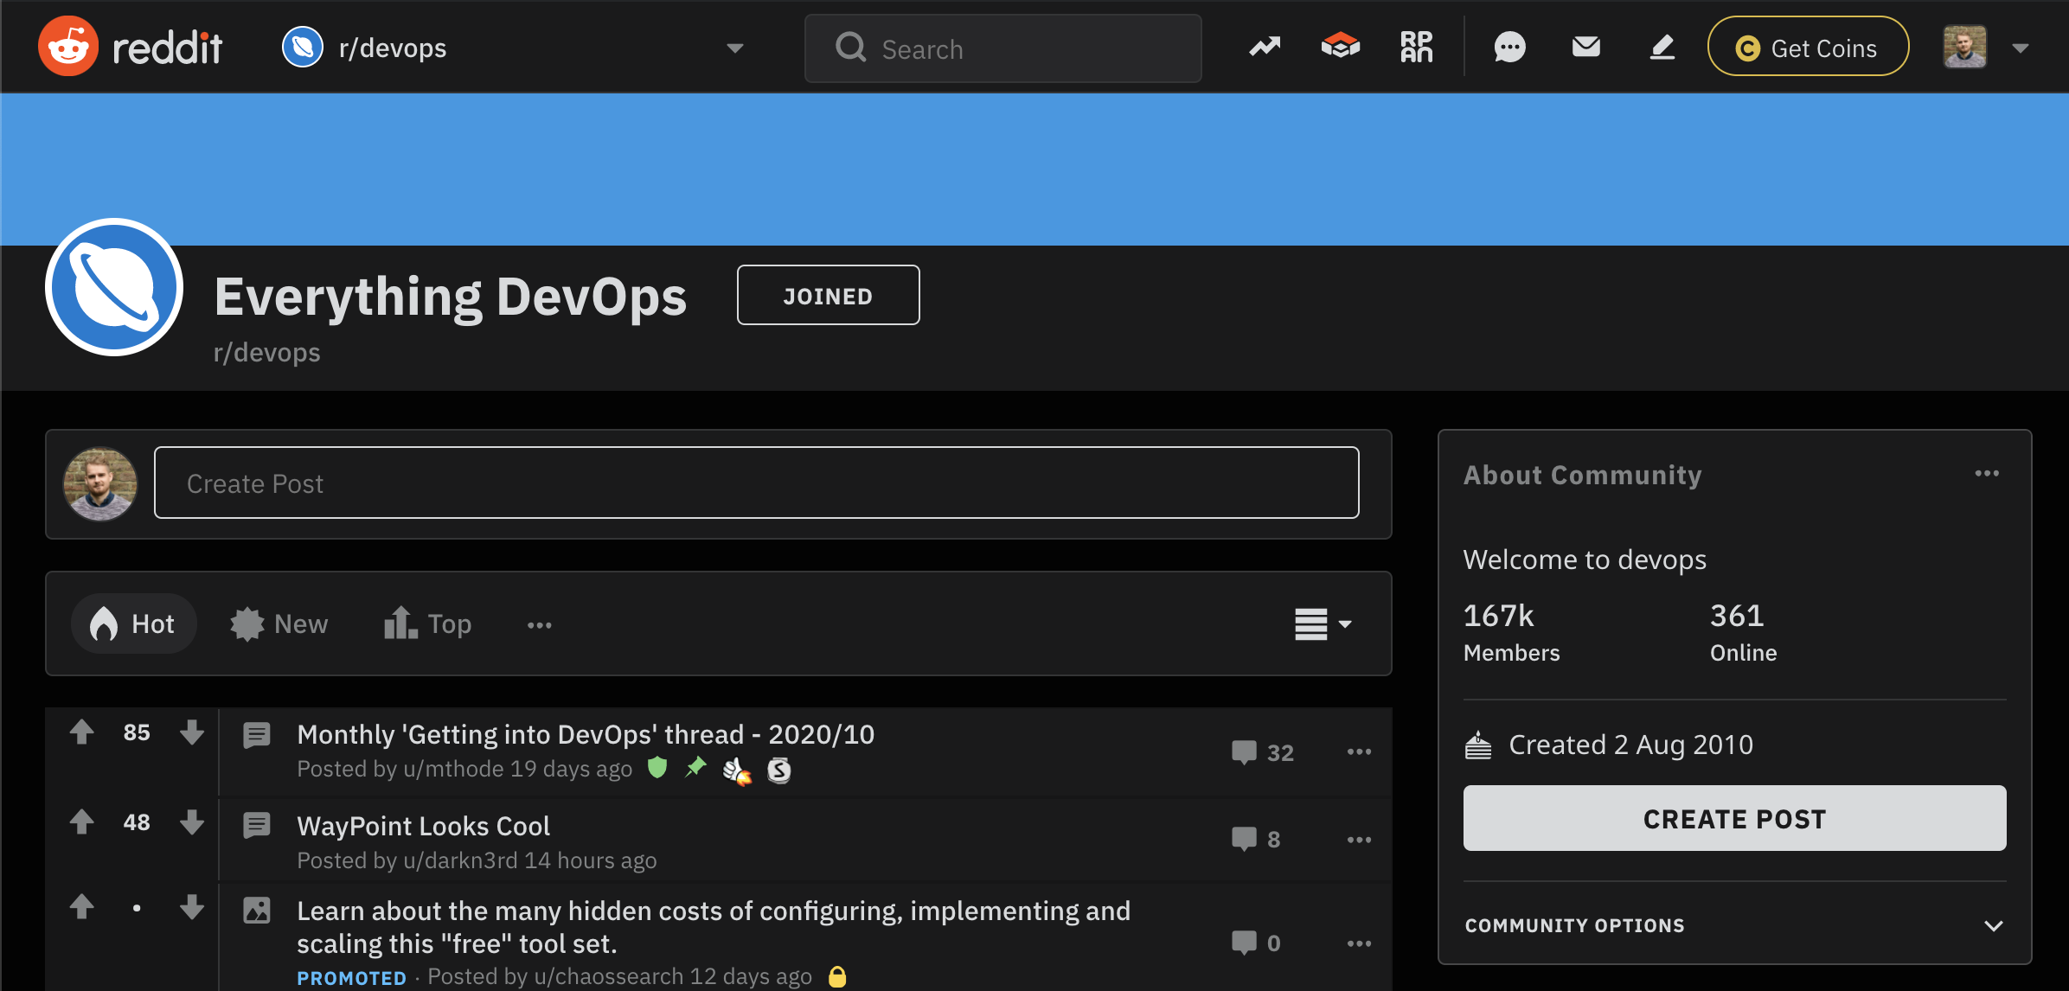Screen dimensions: 2069x991
Task: Click the pencil create-post icon in header
Action: coord(1662,47)
